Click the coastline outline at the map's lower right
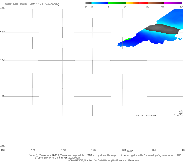 pos(179,113)
